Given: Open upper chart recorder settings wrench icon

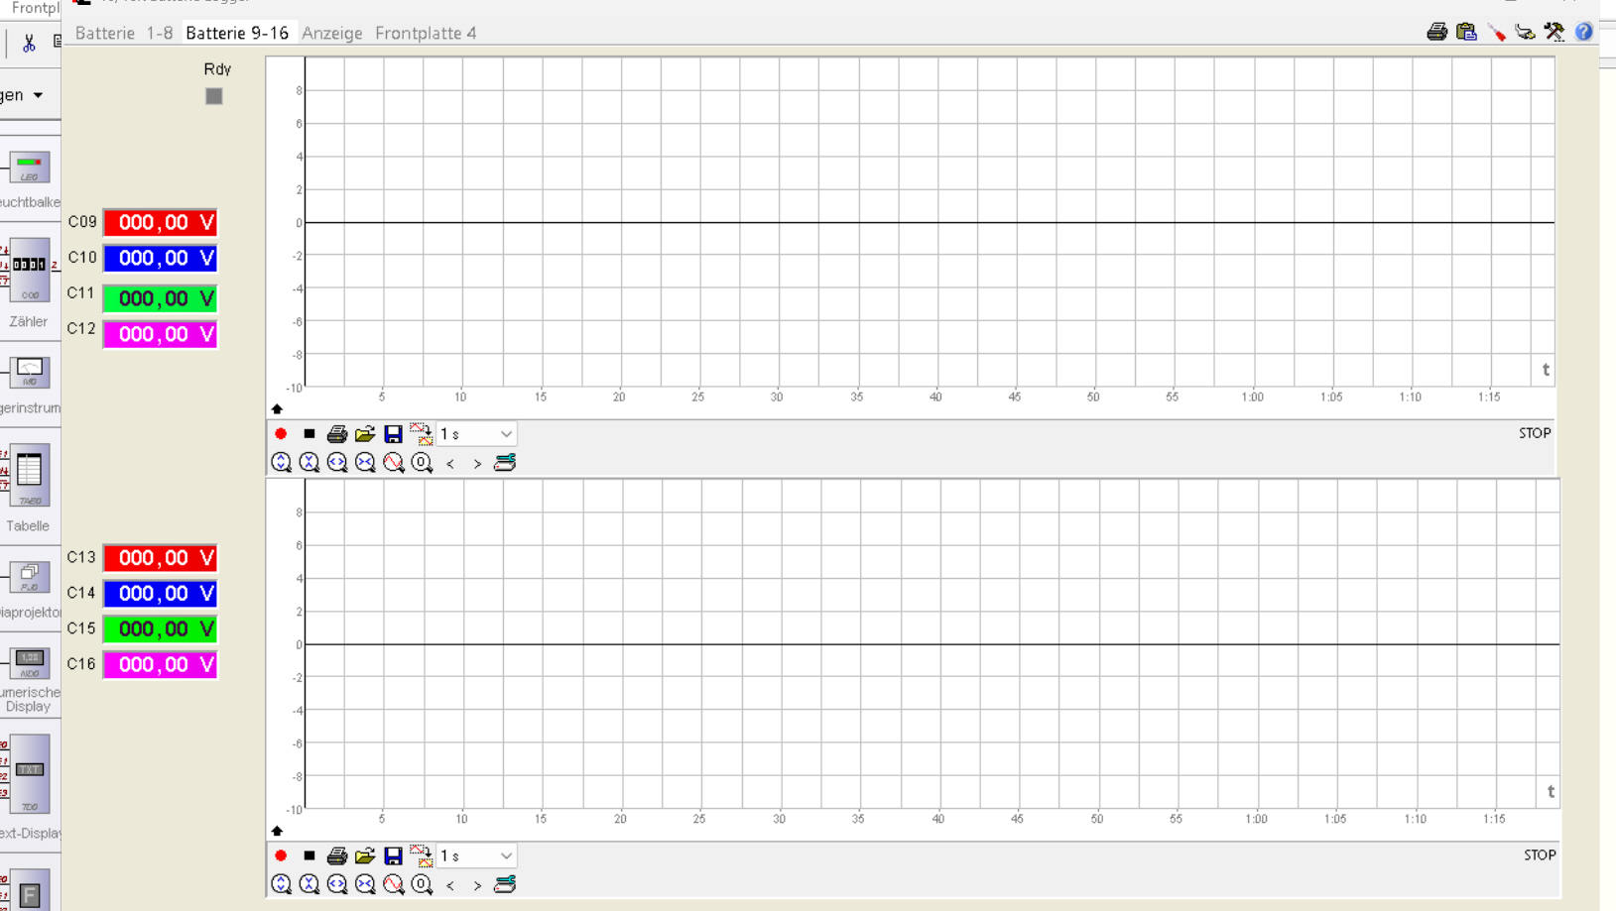Looking at the screenshot, I should 505,463.
